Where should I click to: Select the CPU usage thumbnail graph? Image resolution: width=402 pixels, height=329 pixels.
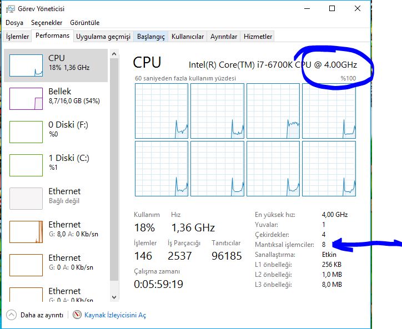click(26, 65)
